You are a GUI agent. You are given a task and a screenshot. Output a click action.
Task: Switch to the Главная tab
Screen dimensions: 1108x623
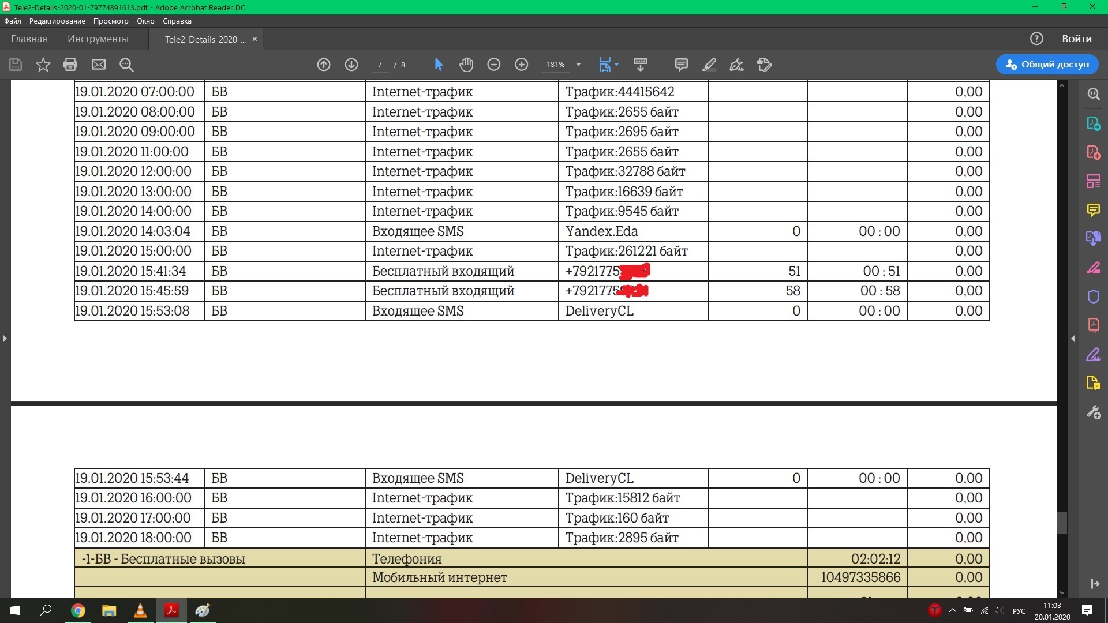coord(29,39)
